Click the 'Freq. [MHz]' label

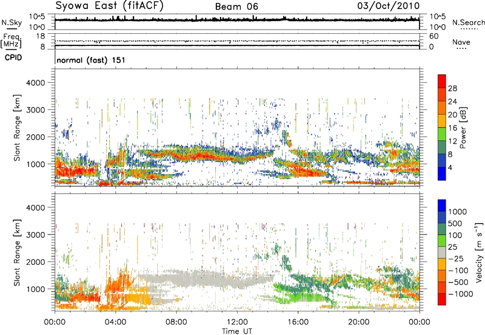(11, 41)
